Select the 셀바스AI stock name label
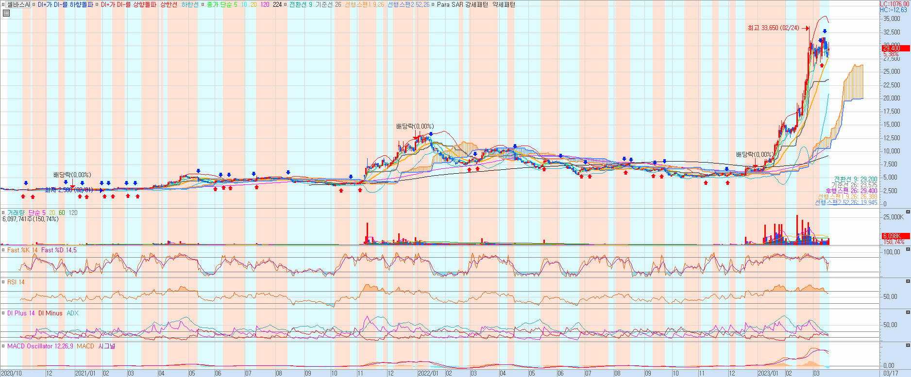The width and height of the screenshot is (911, 377). [x=18, y=4]
